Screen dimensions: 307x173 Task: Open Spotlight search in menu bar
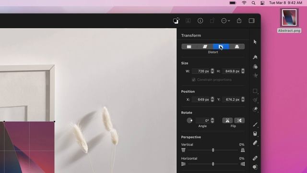253,3
